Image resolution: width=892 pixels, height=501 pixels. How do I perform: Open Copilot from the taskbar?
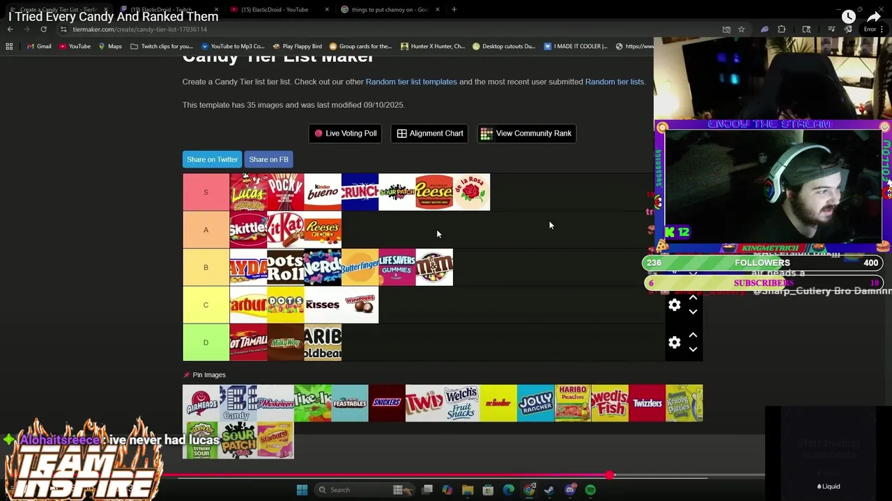click(x=447, y=490)
